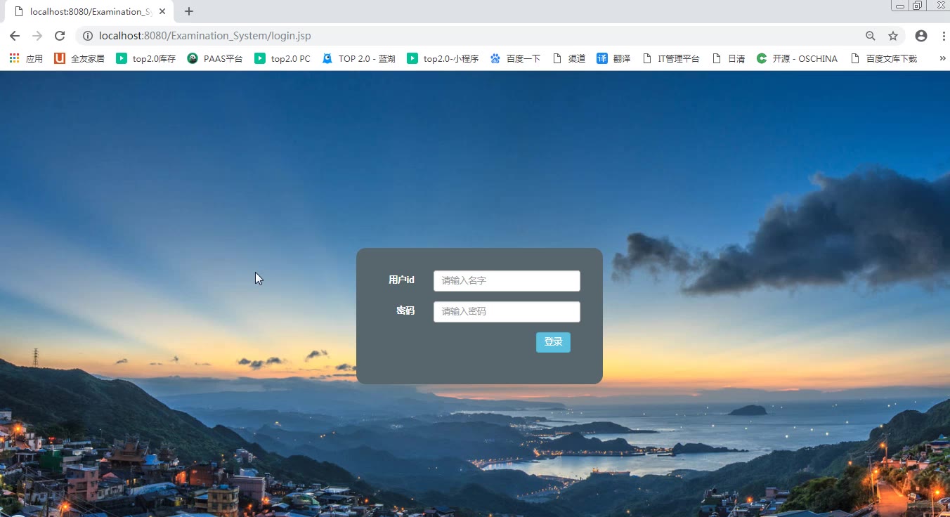Open the 全友家居 bookmark

(79, 58)
